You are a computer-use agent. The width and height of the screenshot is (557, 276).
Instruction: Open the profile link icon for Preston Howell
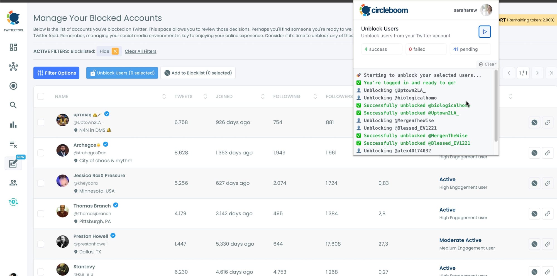pos(548,244)
